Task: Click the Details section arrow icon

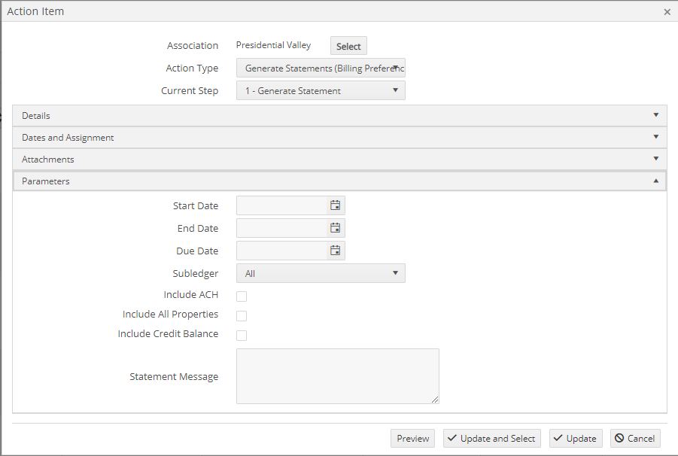Action: click(656, 115)
